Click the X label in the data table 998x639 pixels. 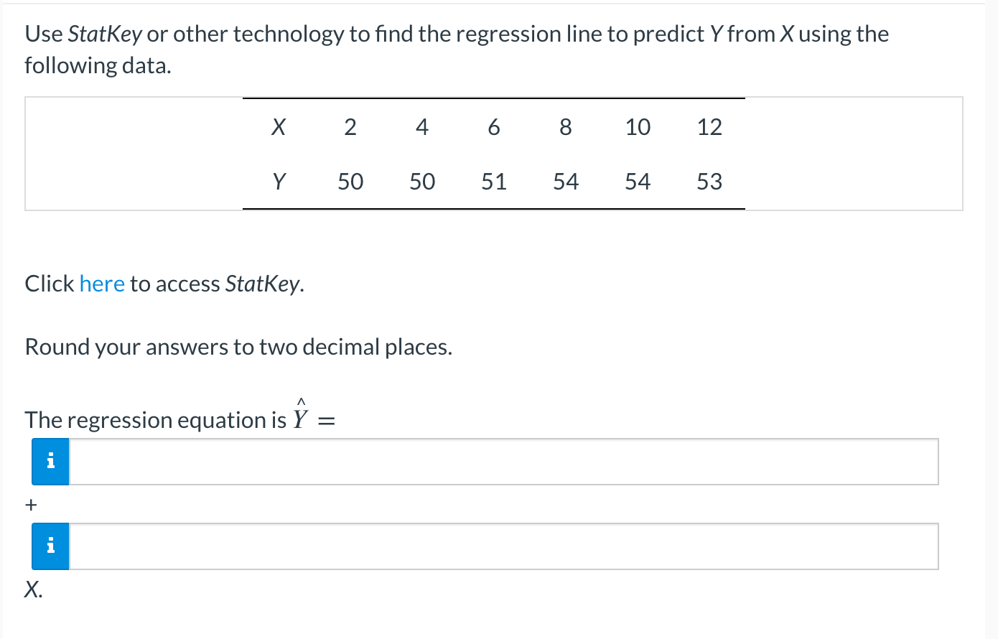click(279, 127)
